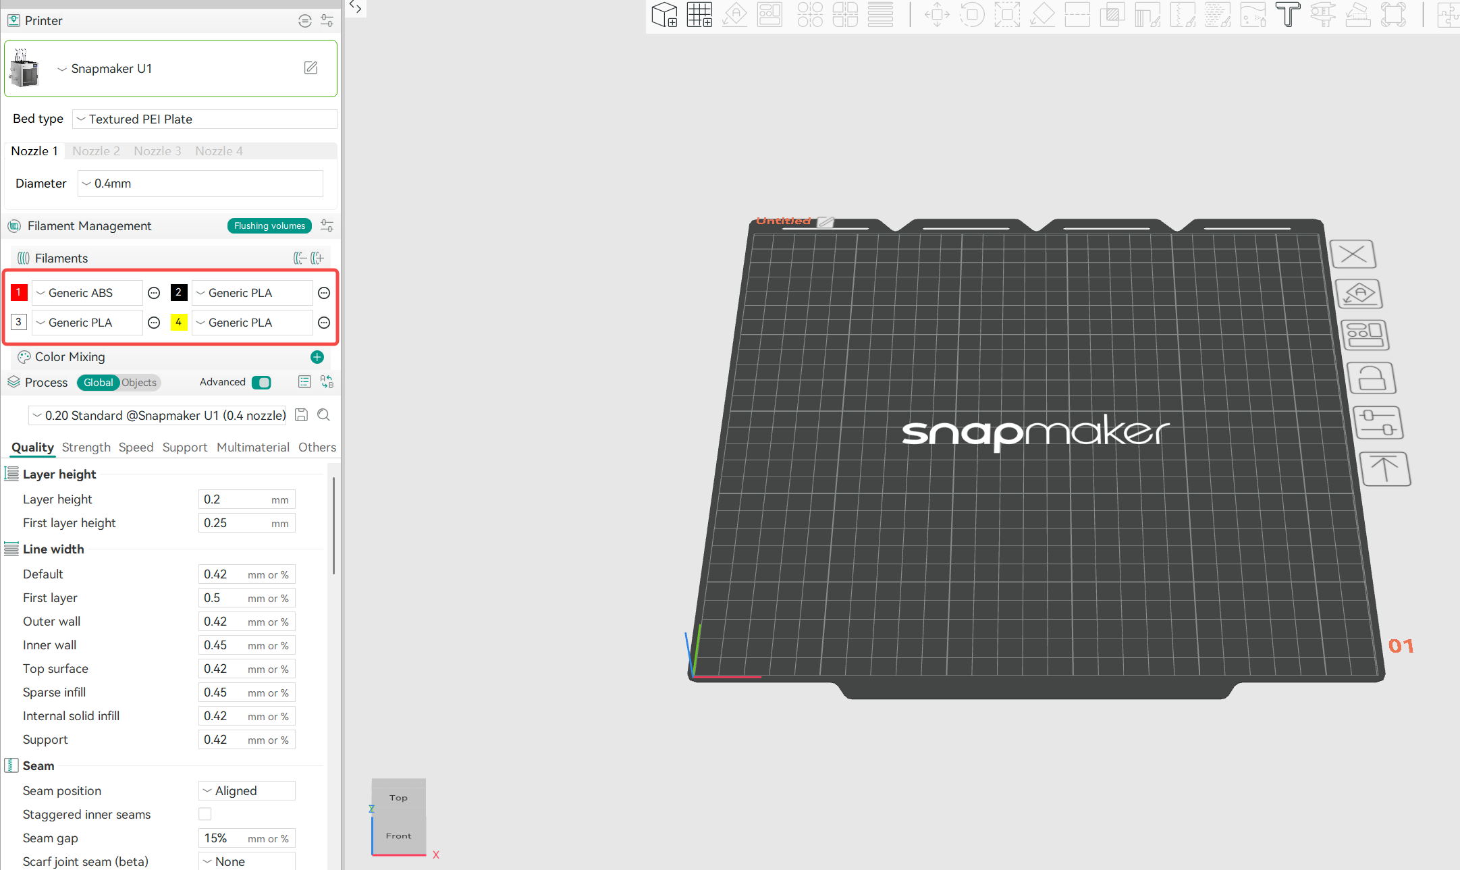The height and width of the screenshot is (870, 1460).
Task: Open filament 3 Generic PLA dropdown
Action: click(x=88, y=323)
